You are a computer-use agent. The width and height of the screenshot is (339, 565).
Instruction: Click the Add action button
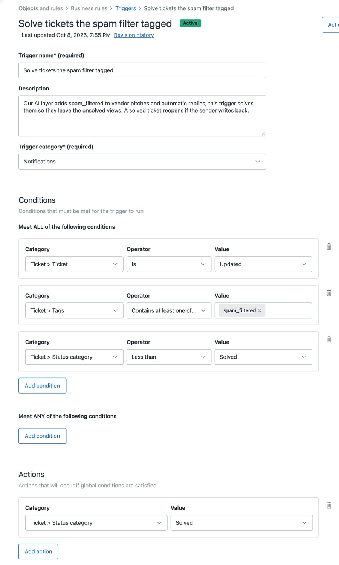pyautogui.click(x=38, y=551)
